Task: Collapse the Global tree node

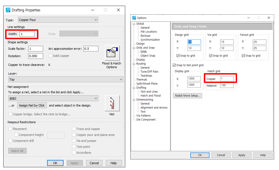Action: 134,24
